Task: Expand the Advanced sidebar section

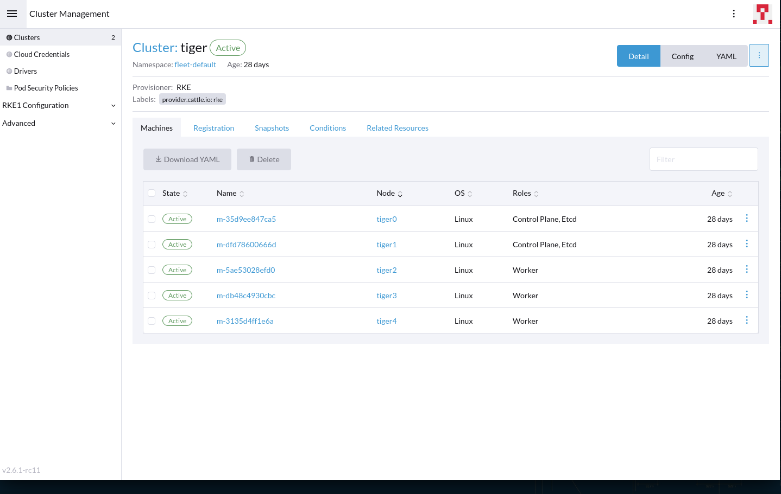Action: point(60,123)
